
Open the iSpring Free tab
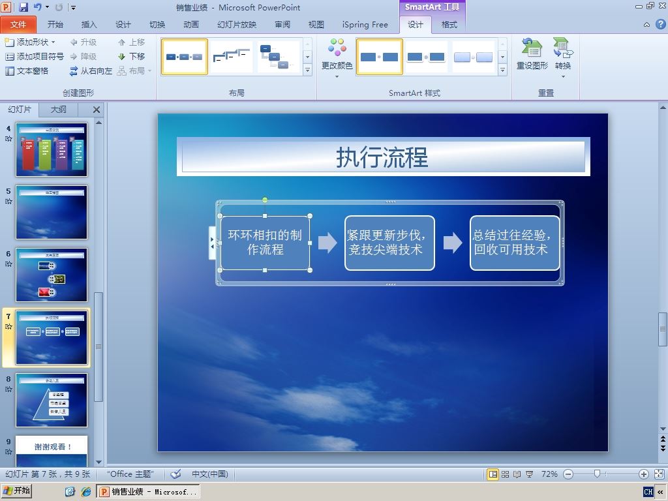365,25
